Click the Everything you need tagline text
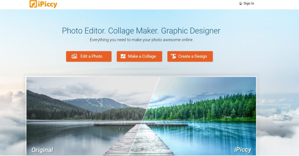Viewport: 299px width, 156px height. 141,40
